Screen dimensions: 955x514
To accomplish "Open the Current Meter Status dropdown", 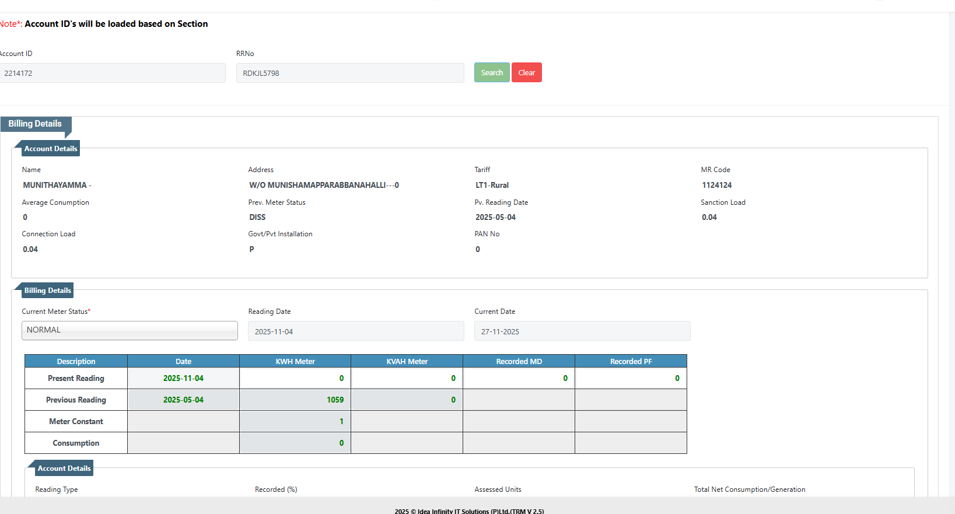I will 130,330.
